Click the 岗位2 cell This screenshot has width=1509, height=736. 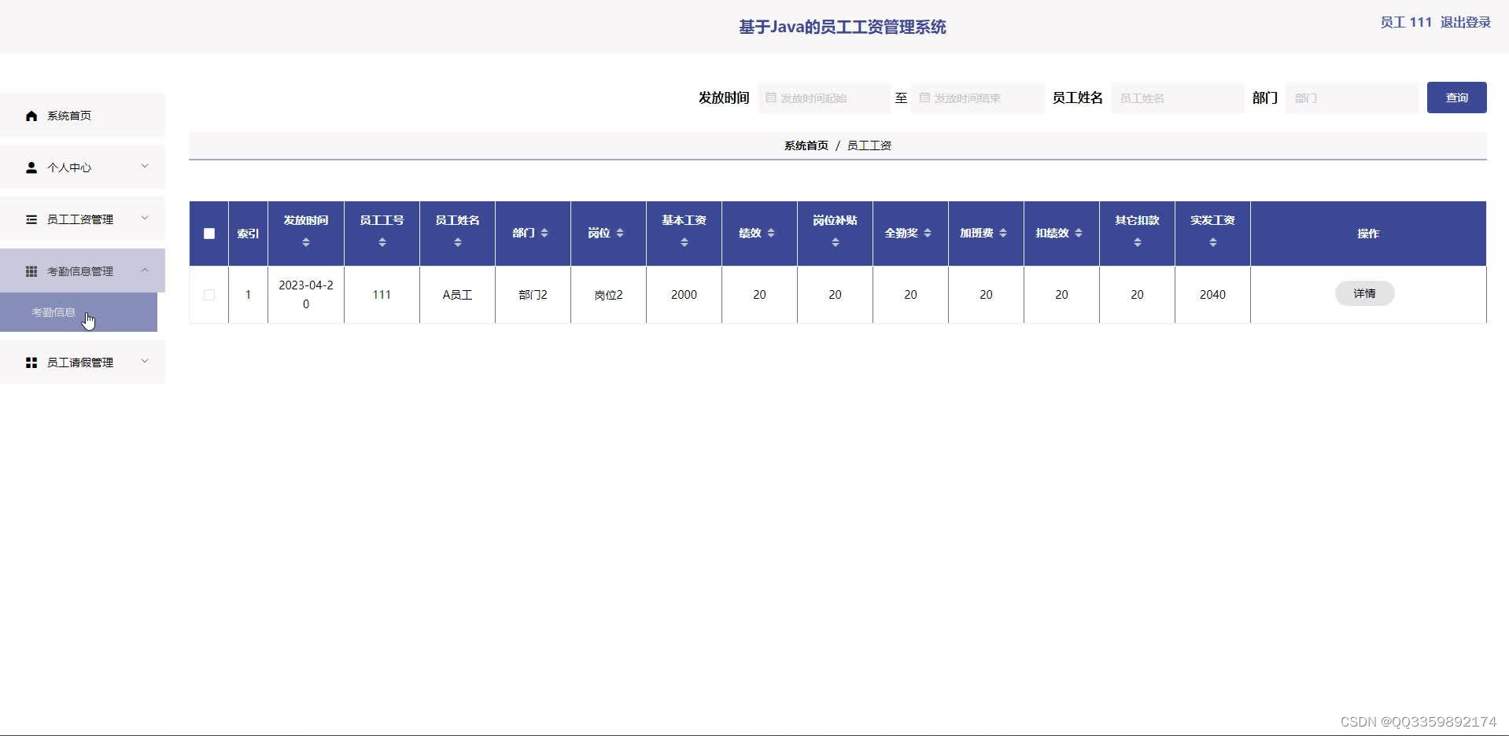(x=608, y=295)
